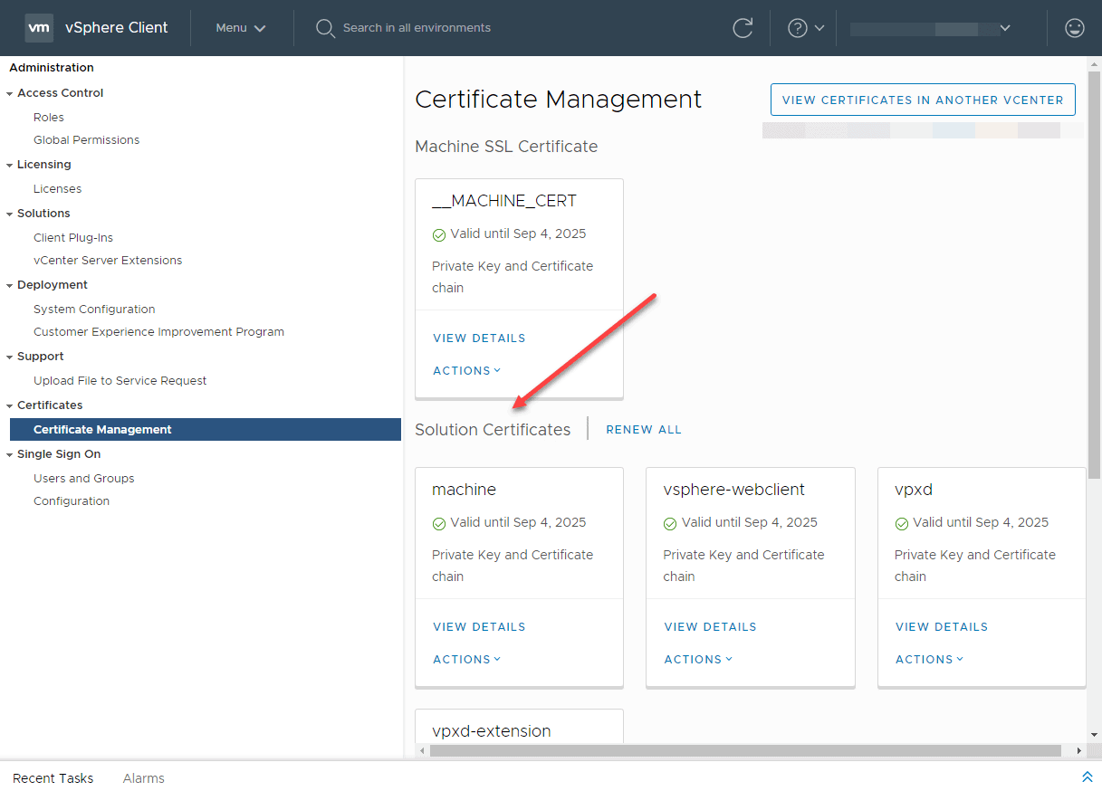Viewport: 1102px width, 791px height.
Task: Open ACTIONS dropdown for vsphere-webclient
Action: (698, 659)
